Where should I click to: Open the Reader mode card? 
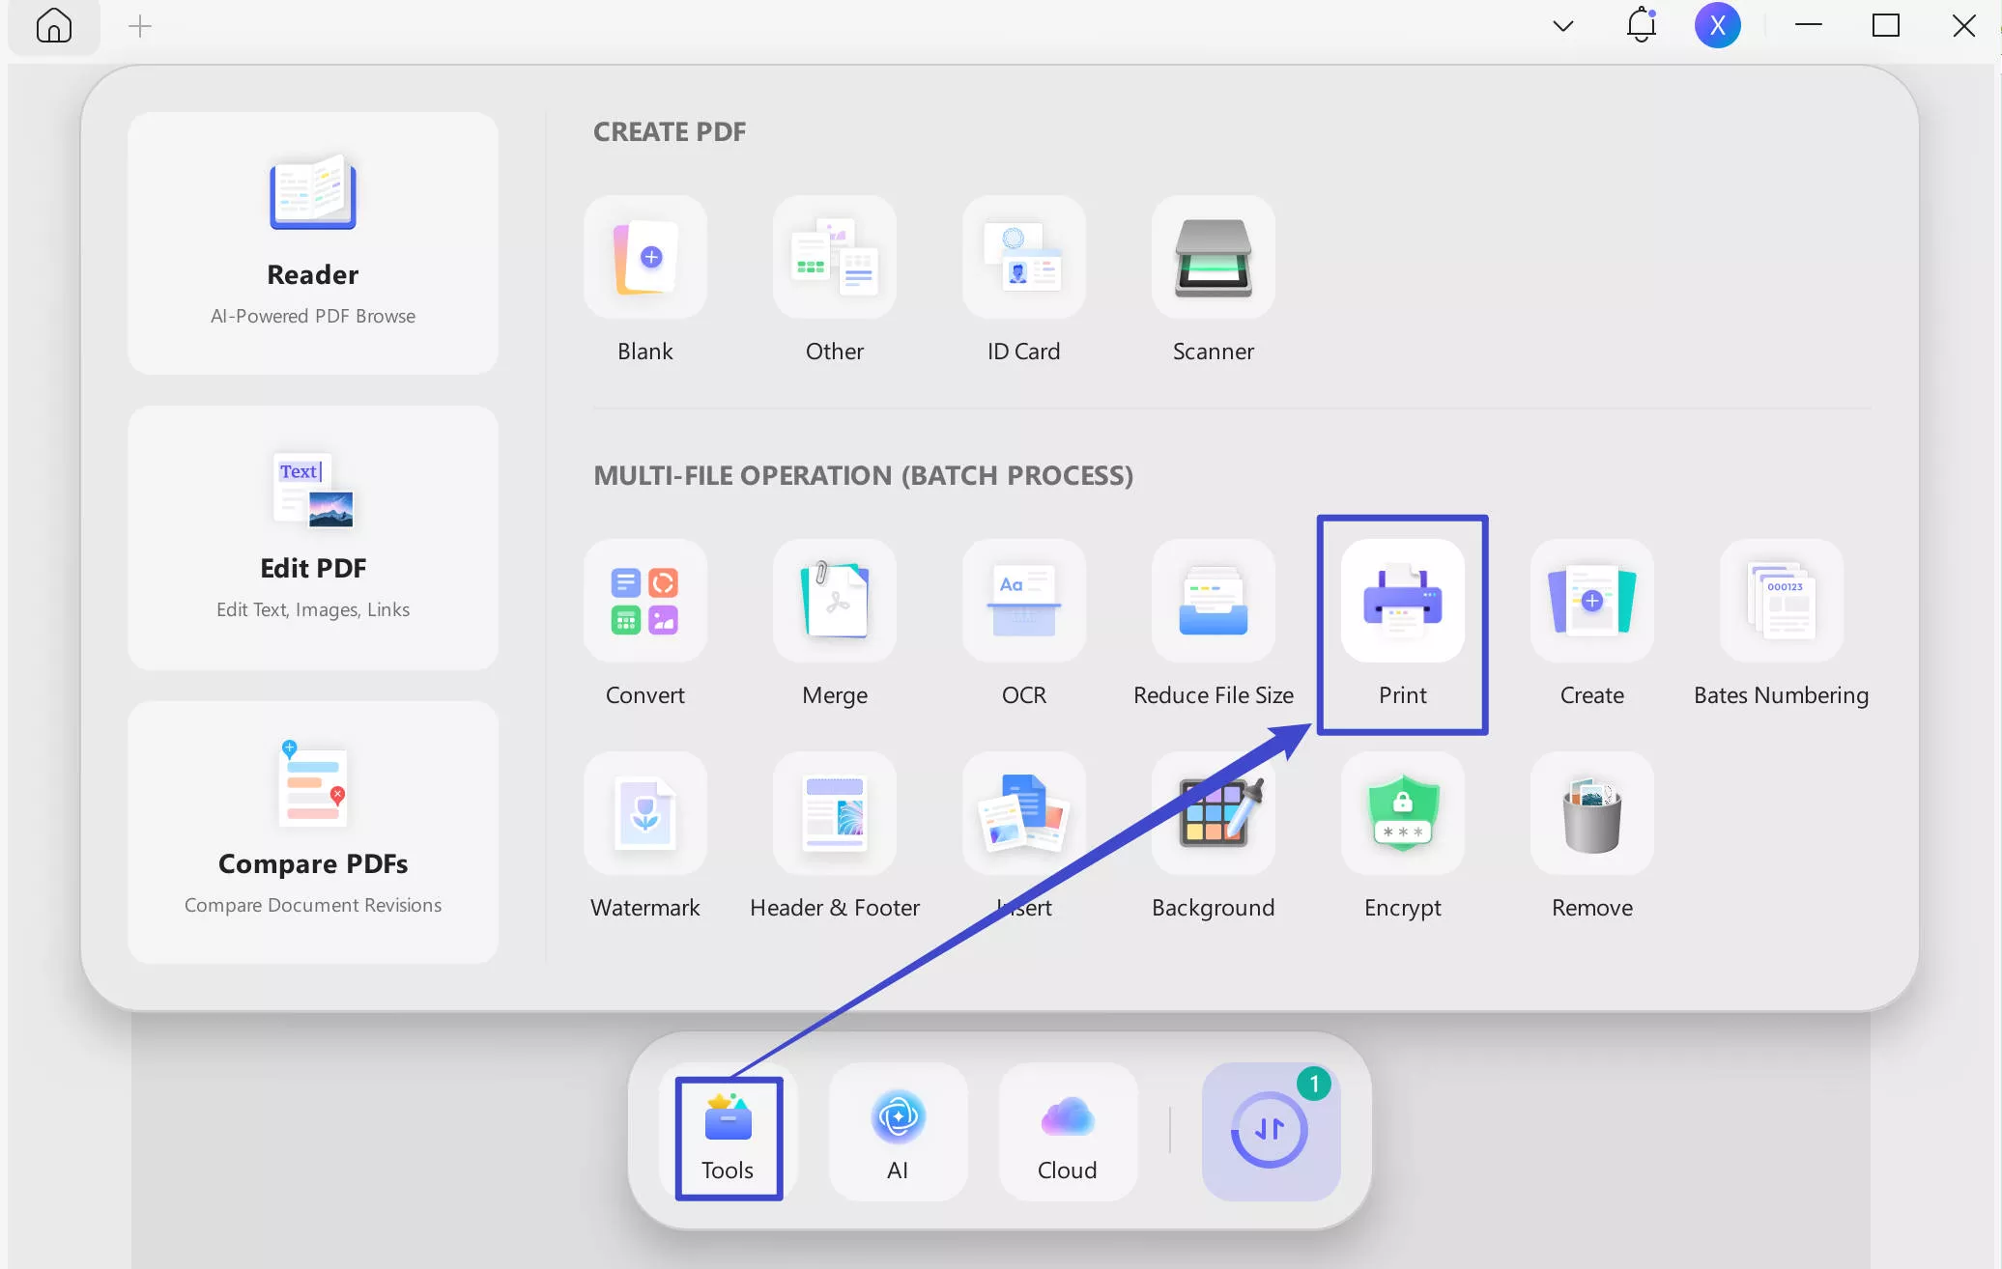pos(313,243)
